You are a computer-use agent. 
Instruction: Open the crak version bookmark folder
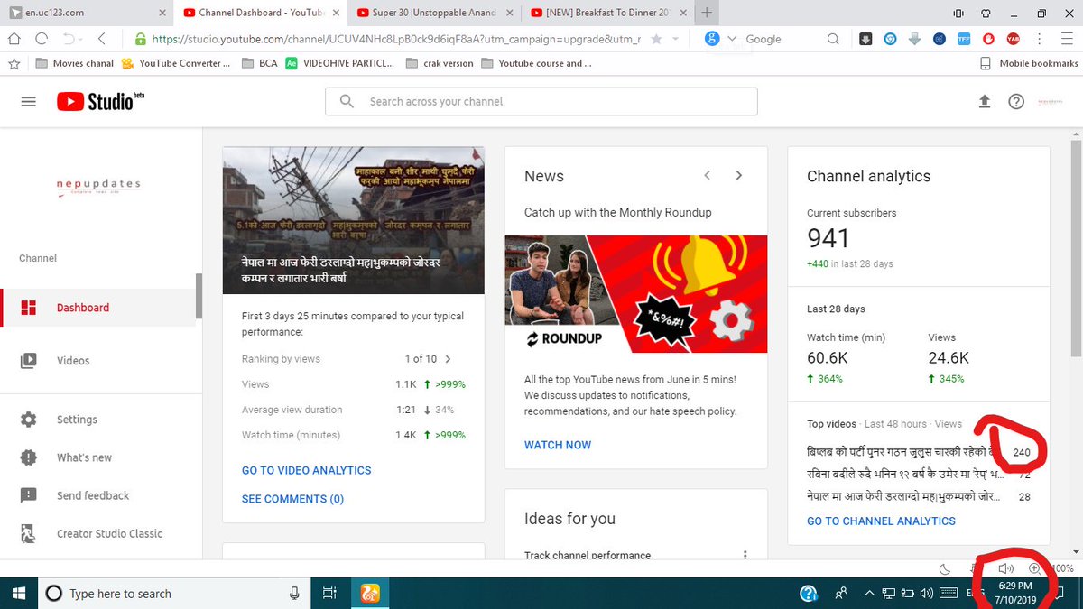(x=440, y=63)
